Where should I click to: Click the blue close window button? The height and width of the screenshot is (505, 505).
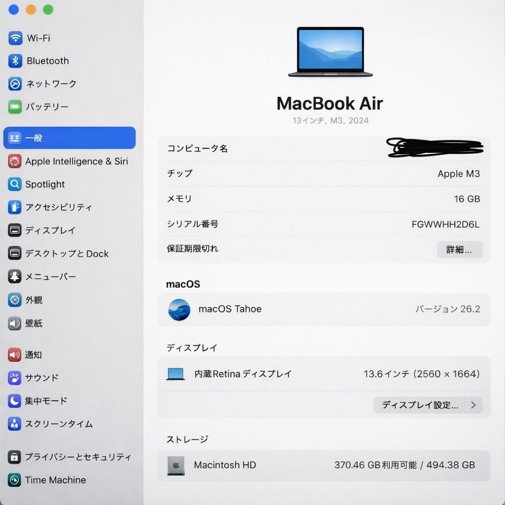click(x=14, y=10)
